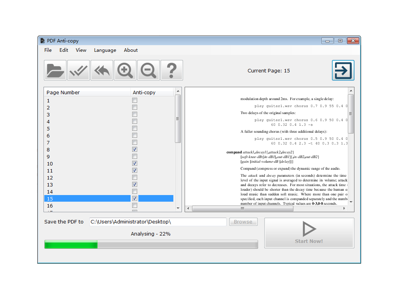Click the 'compand' heading in preview
The height and width of the screenshot is (299, 398).
[x=234, y=152]
